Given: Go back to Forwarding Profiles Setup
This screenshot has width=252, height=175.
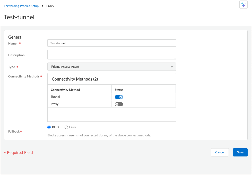Looking at the screenshot, I should [21, 6].
